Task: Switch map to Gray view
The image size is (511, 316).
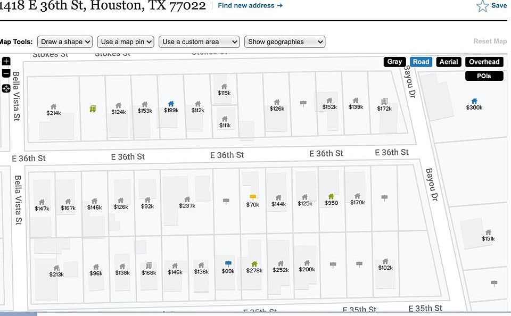Action: 394,62
